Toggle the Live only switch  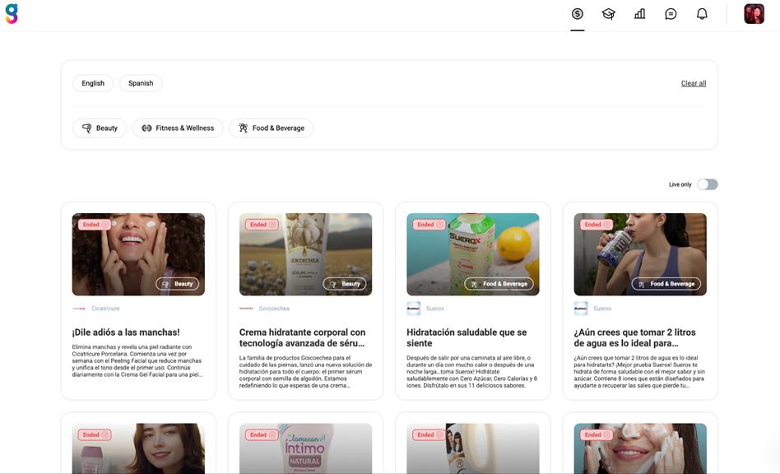tap(707, 184)
